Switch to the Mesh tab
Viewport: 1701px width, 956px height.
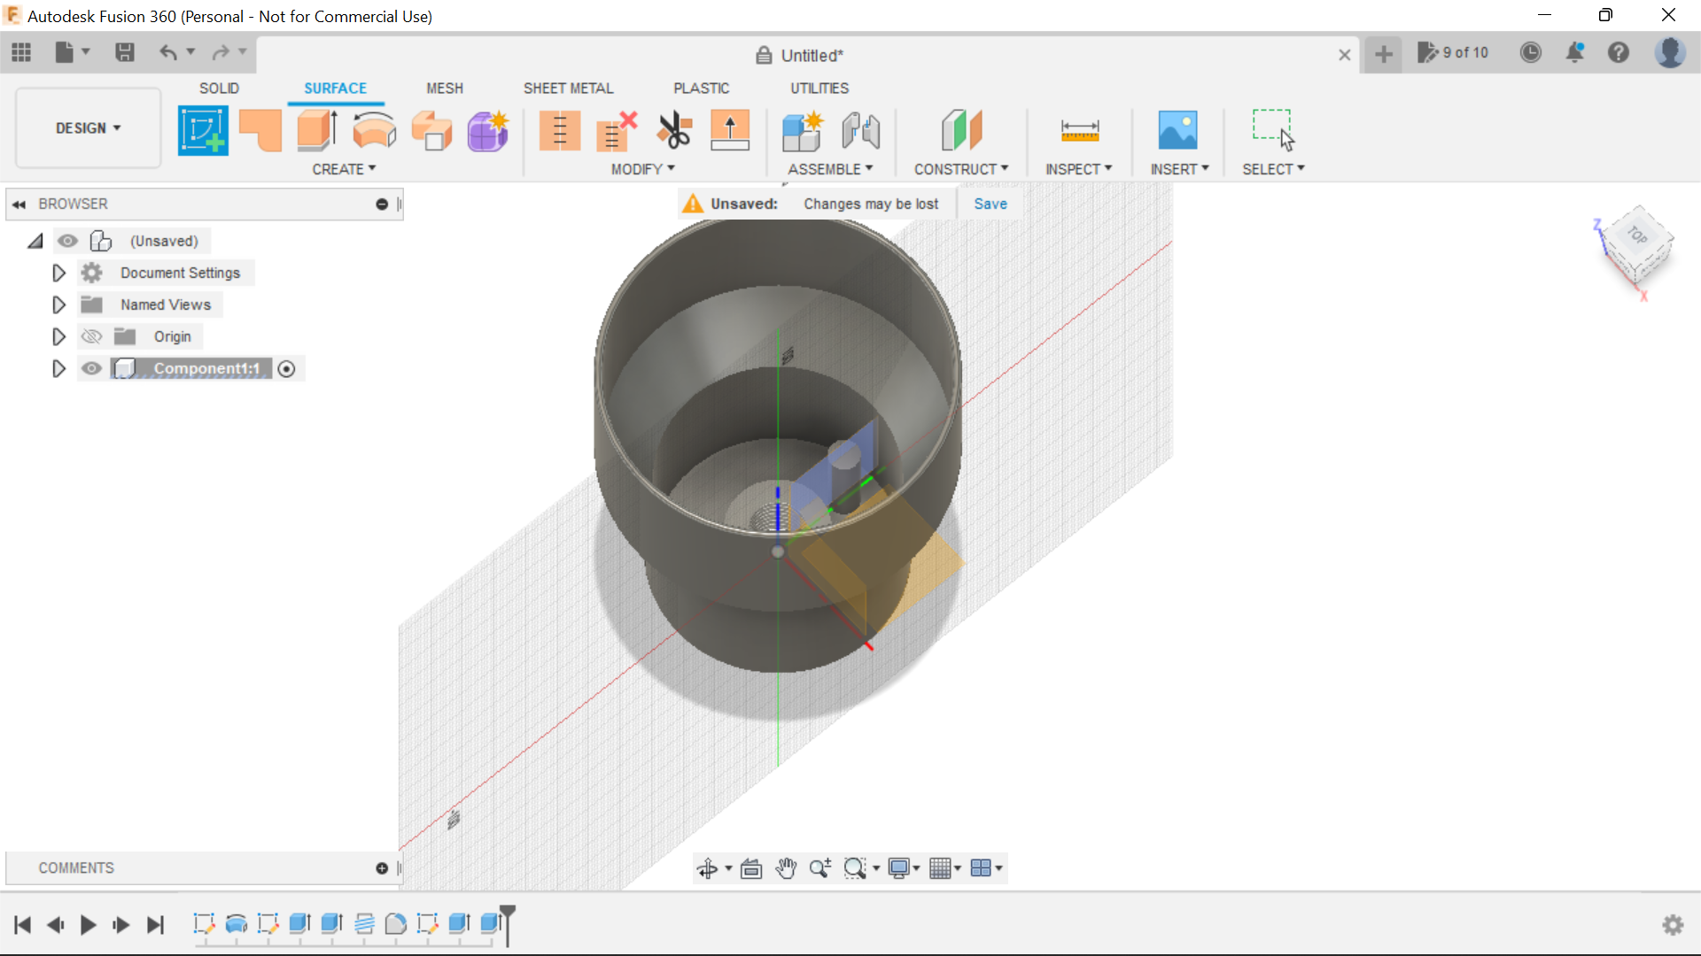(x=444, y=88)
